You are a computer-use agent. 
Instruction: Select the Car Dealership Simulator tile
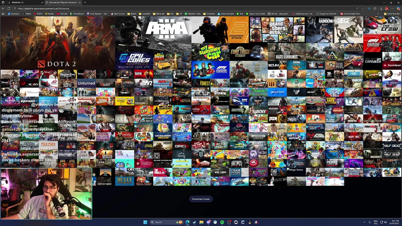click(163, 137)
